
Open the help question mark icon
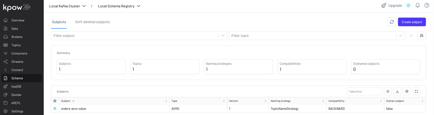pyautogui.click(x=427, y=6)
